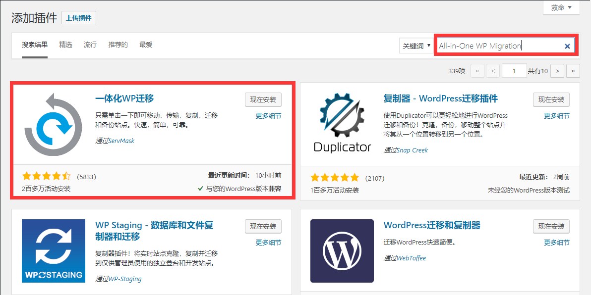Click the current page number field
The image size is (591, 295).
(514, 71)
